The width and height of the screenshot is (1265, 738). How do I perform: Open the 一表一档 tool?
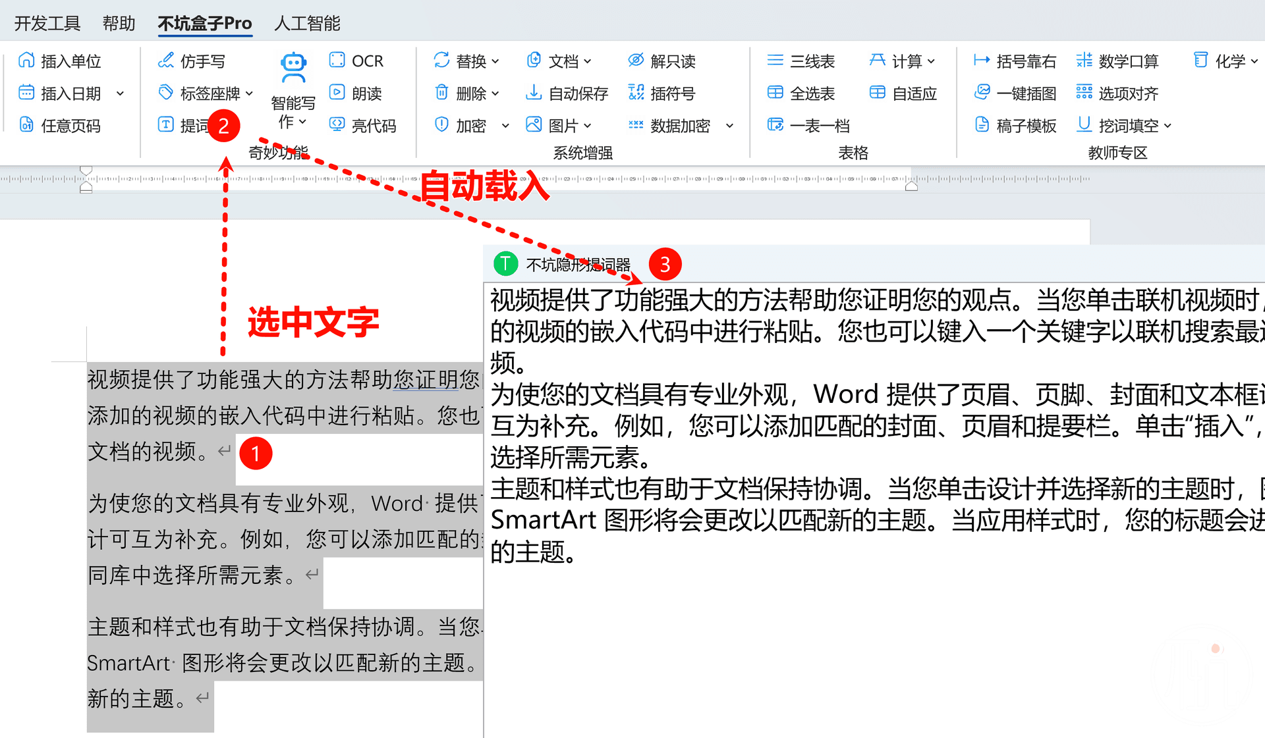[x=808, y=125]
